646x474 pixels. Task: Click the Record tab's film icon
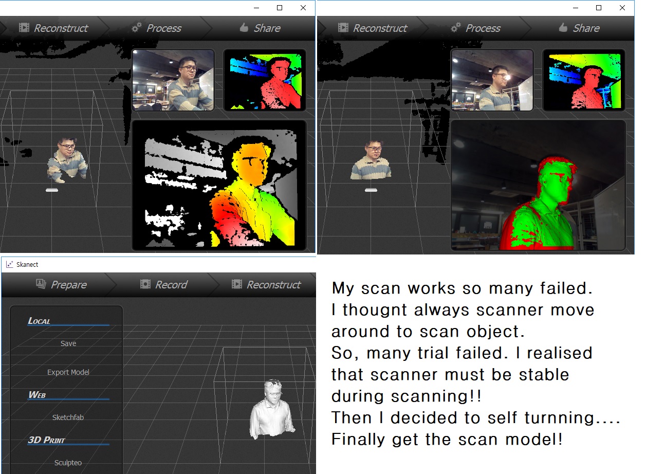pos(145,284)
